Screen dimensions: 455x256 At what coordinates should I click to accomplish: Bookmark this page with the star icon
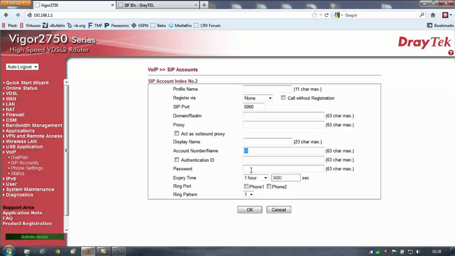(314, 15)
